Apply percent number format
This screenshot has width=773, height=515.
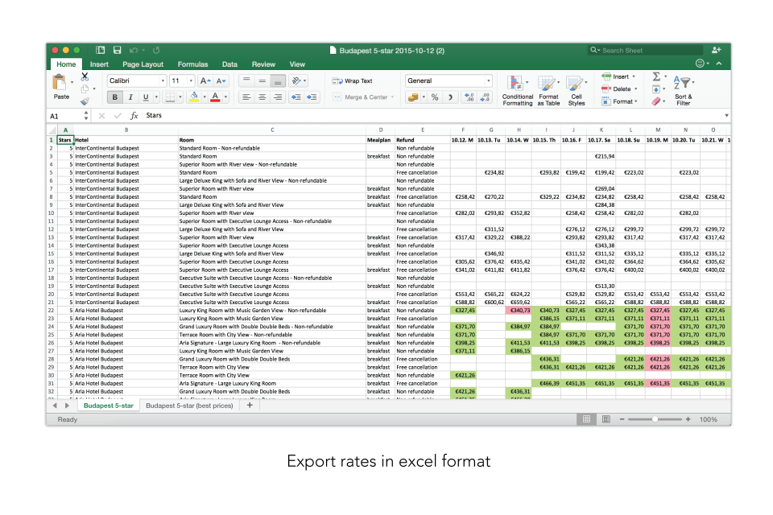(435, 97)
